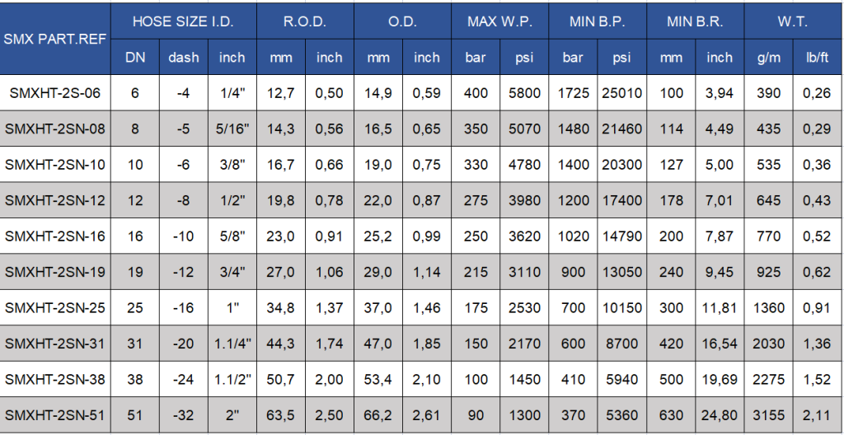
Task: Click the lb/ft subheader cell
Action: [817, 58]
